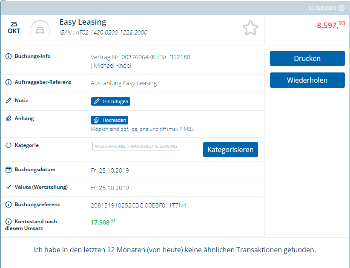Click the circle icon next to Kategorie
This screenshot has height=268, width=350.
[9, 145]
